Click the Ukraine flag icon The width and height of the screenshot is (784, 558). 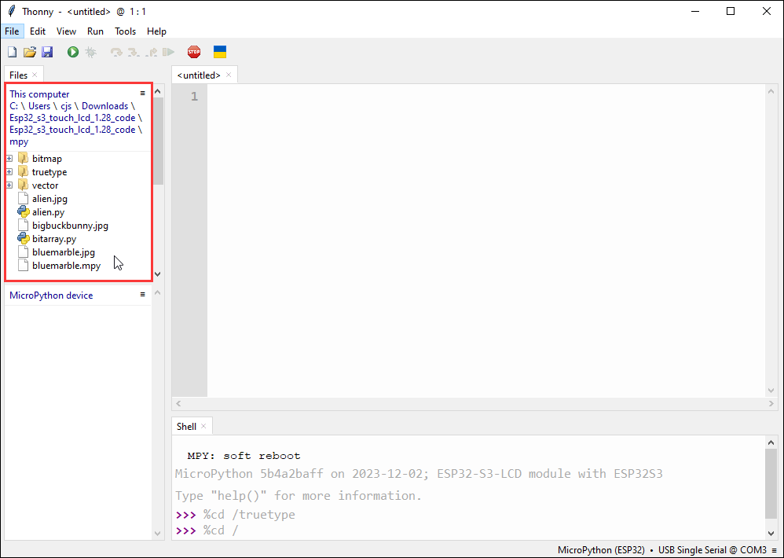pos(220,52)
